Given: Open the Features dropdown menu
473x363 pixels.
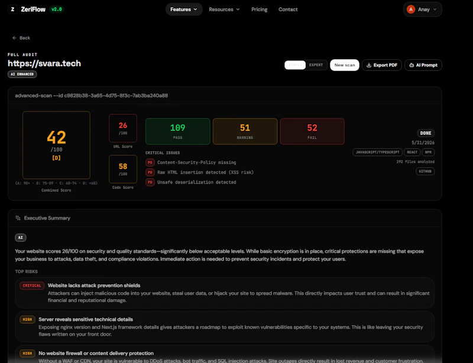Looking at the screenshot, I should 184,9.
